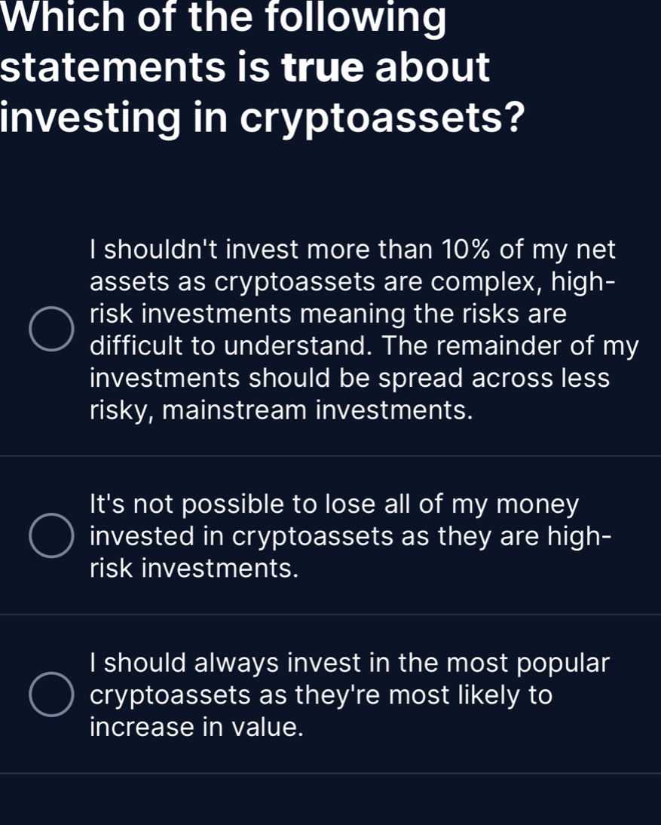Click the heading line "Which of the following"
The height and width of the screenshot is (825, 661).
click(x=223, y=20)
